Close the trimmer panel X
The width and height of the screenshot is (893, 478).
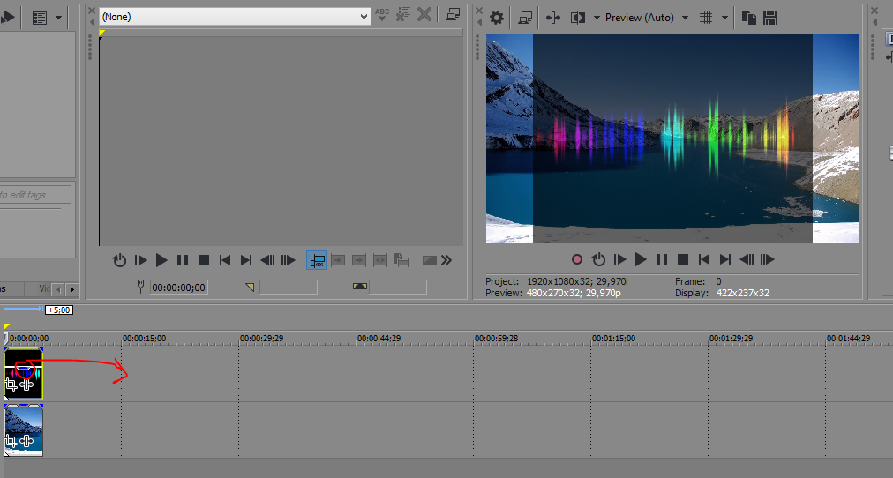pos(92,11)
